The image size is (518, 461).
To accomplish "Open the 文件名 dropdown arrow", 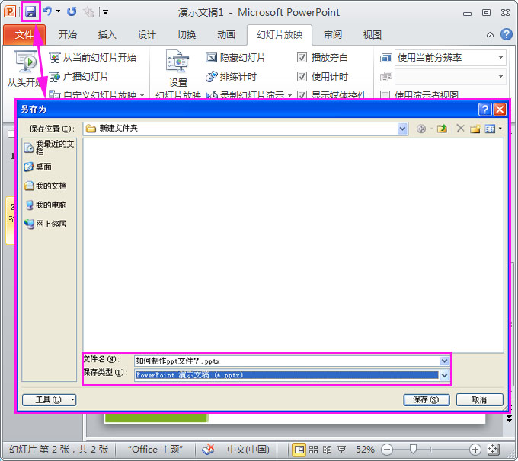I will click(x=444, y=361).
